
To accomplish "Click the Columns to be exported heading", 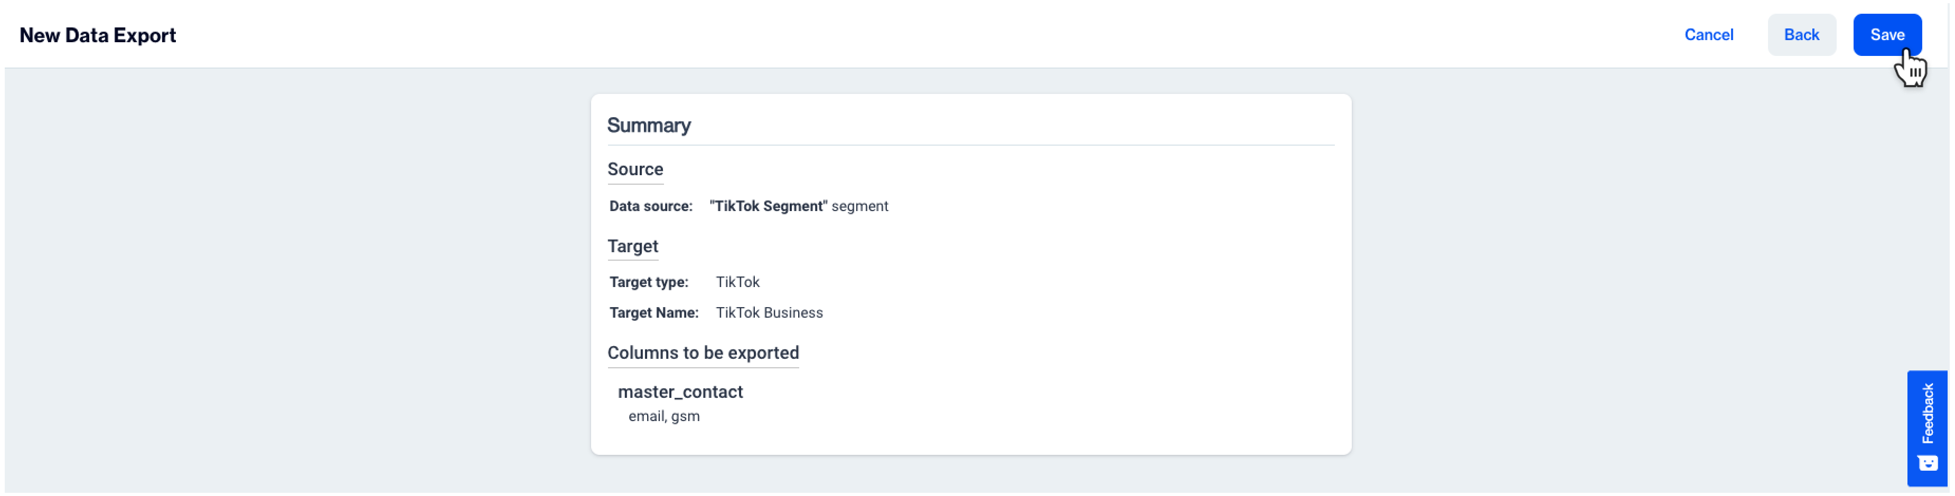I will click(x=703, y=352).
